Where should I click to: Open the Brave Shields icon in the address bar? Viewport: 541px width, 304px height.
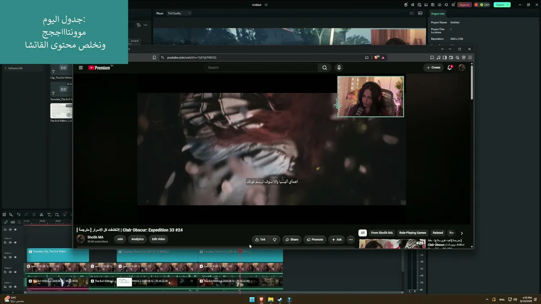coord(376,57)
